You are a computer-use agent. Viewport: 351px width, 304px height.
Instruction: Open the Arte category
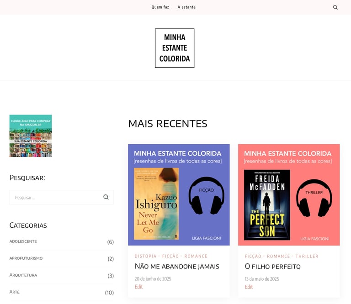click(x=15, y=292)
